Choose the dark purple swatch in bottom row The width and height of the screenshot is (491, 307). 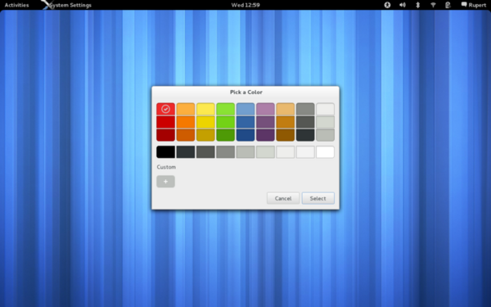coord(265,135)
